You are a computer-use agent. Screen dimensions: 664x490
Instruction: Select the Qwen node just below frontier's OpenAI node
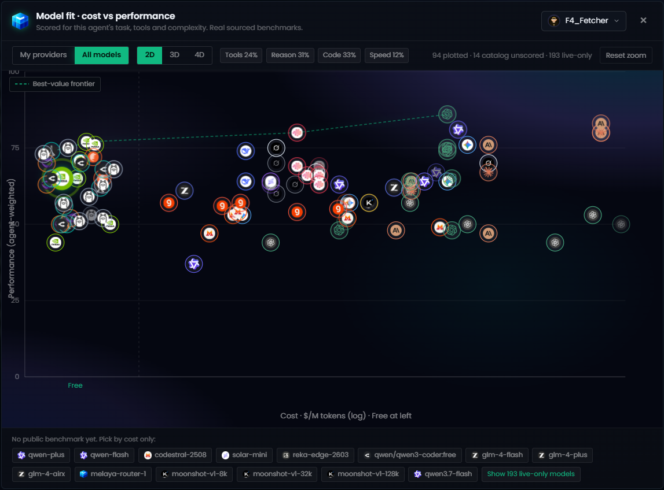[458, 129]
